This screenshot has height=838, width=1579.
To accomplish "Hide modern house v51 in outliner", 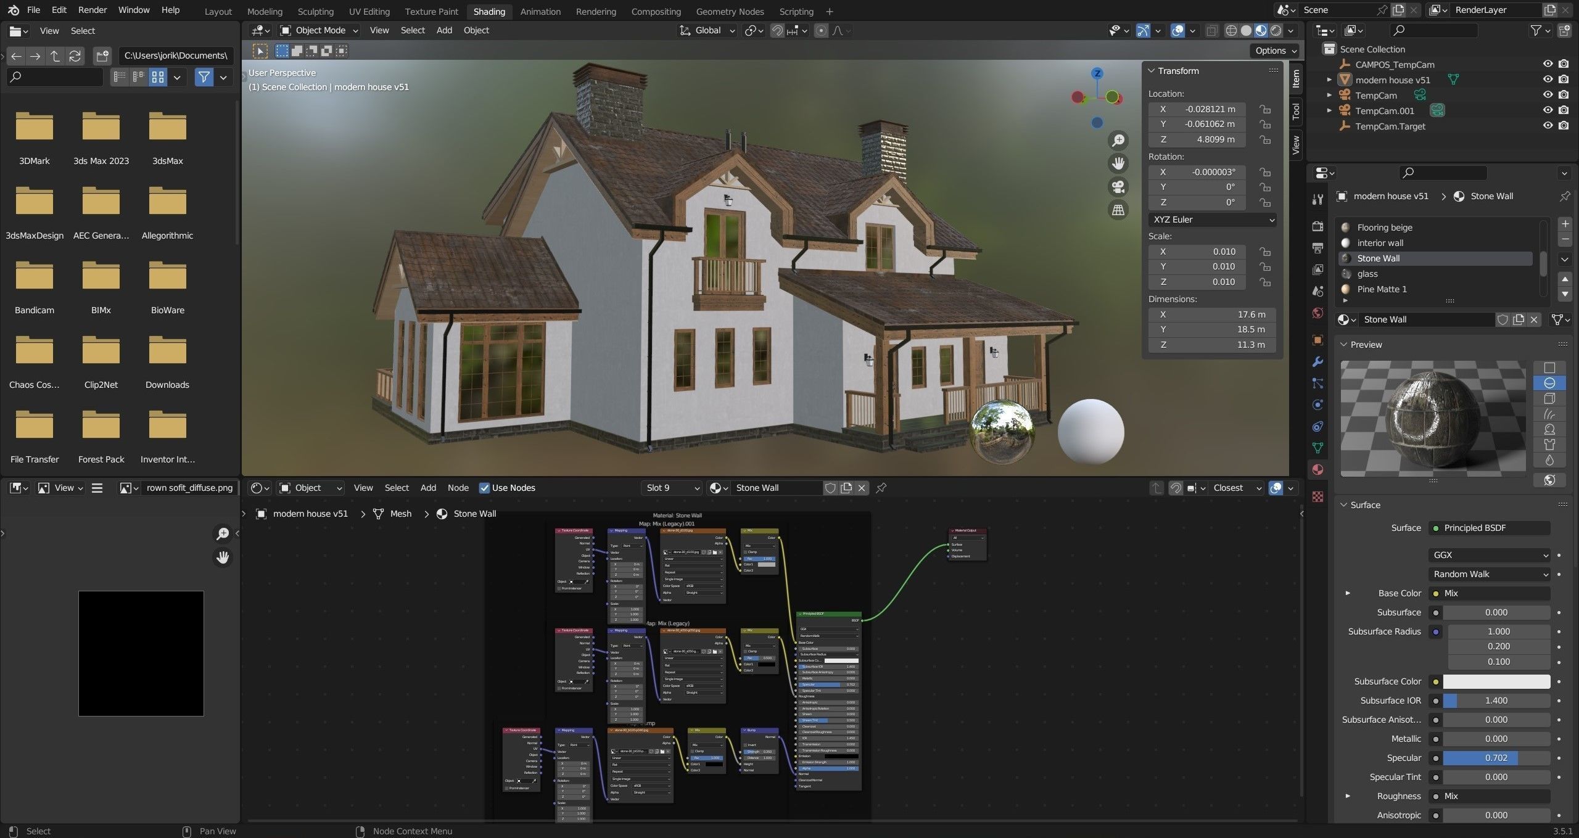I will click(1548, 80).
